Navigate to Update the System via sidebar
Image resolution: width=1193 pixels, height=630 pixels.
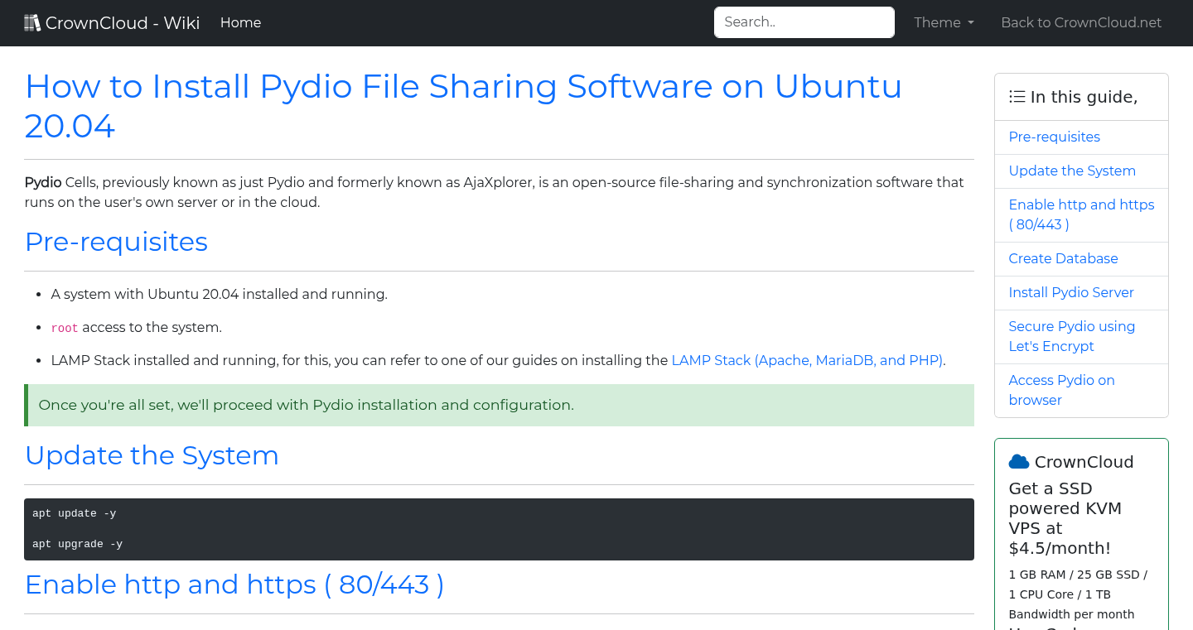pos(1072,171)
